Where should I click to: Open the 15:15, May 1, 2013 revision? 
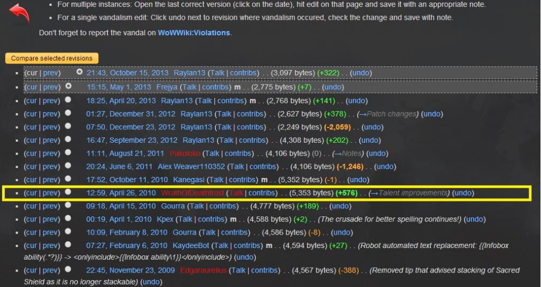pyautogui.click(x=119, y=87)
